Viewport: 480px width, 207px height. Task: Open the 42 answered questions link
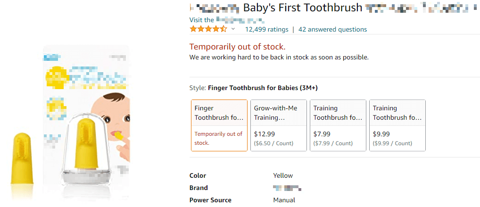(x=332, y=29)
